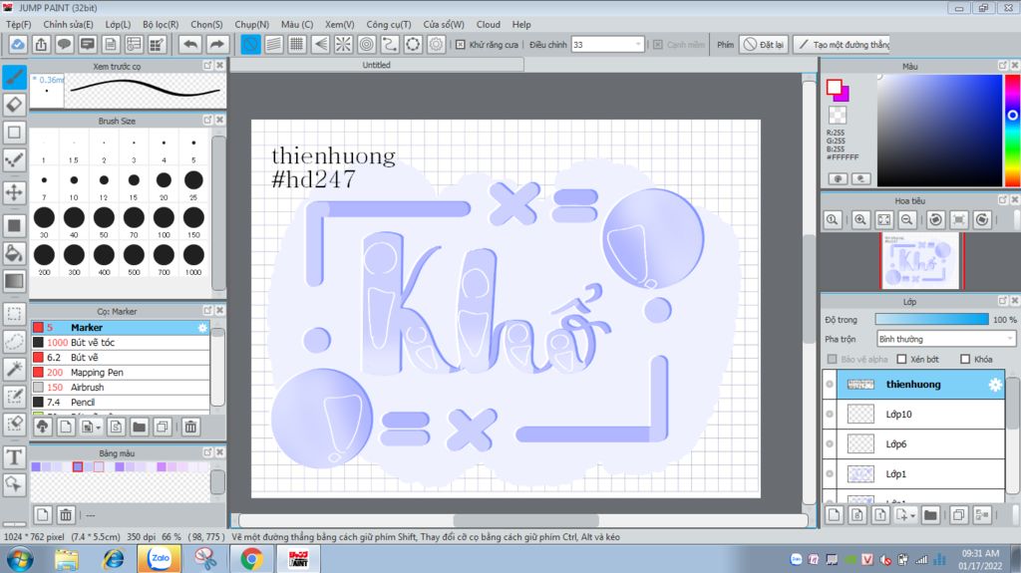Image resolution: width=1021 pixels, height=573 pixels.
Task: Open the Tệp(F) menu
Action: (18, 24)
